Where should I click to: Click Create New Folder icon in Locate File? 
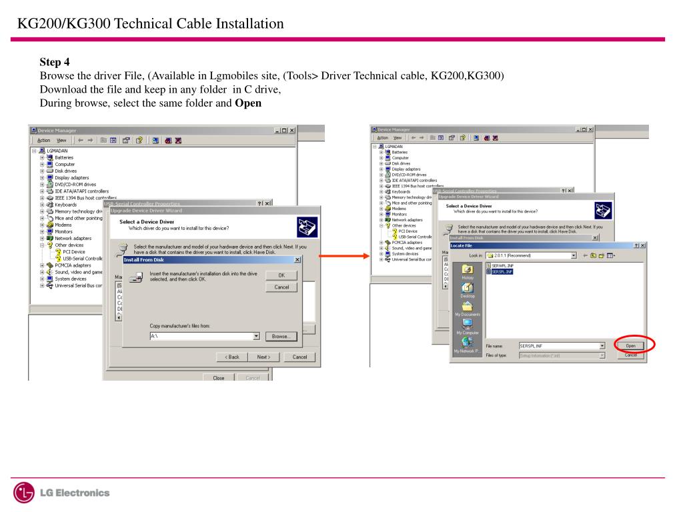[x=602, y=255]
